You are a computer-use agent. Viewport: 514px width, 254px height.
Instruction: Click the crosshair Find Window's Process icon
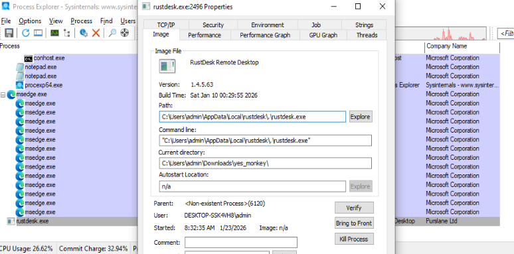click(x=125, y=32)
